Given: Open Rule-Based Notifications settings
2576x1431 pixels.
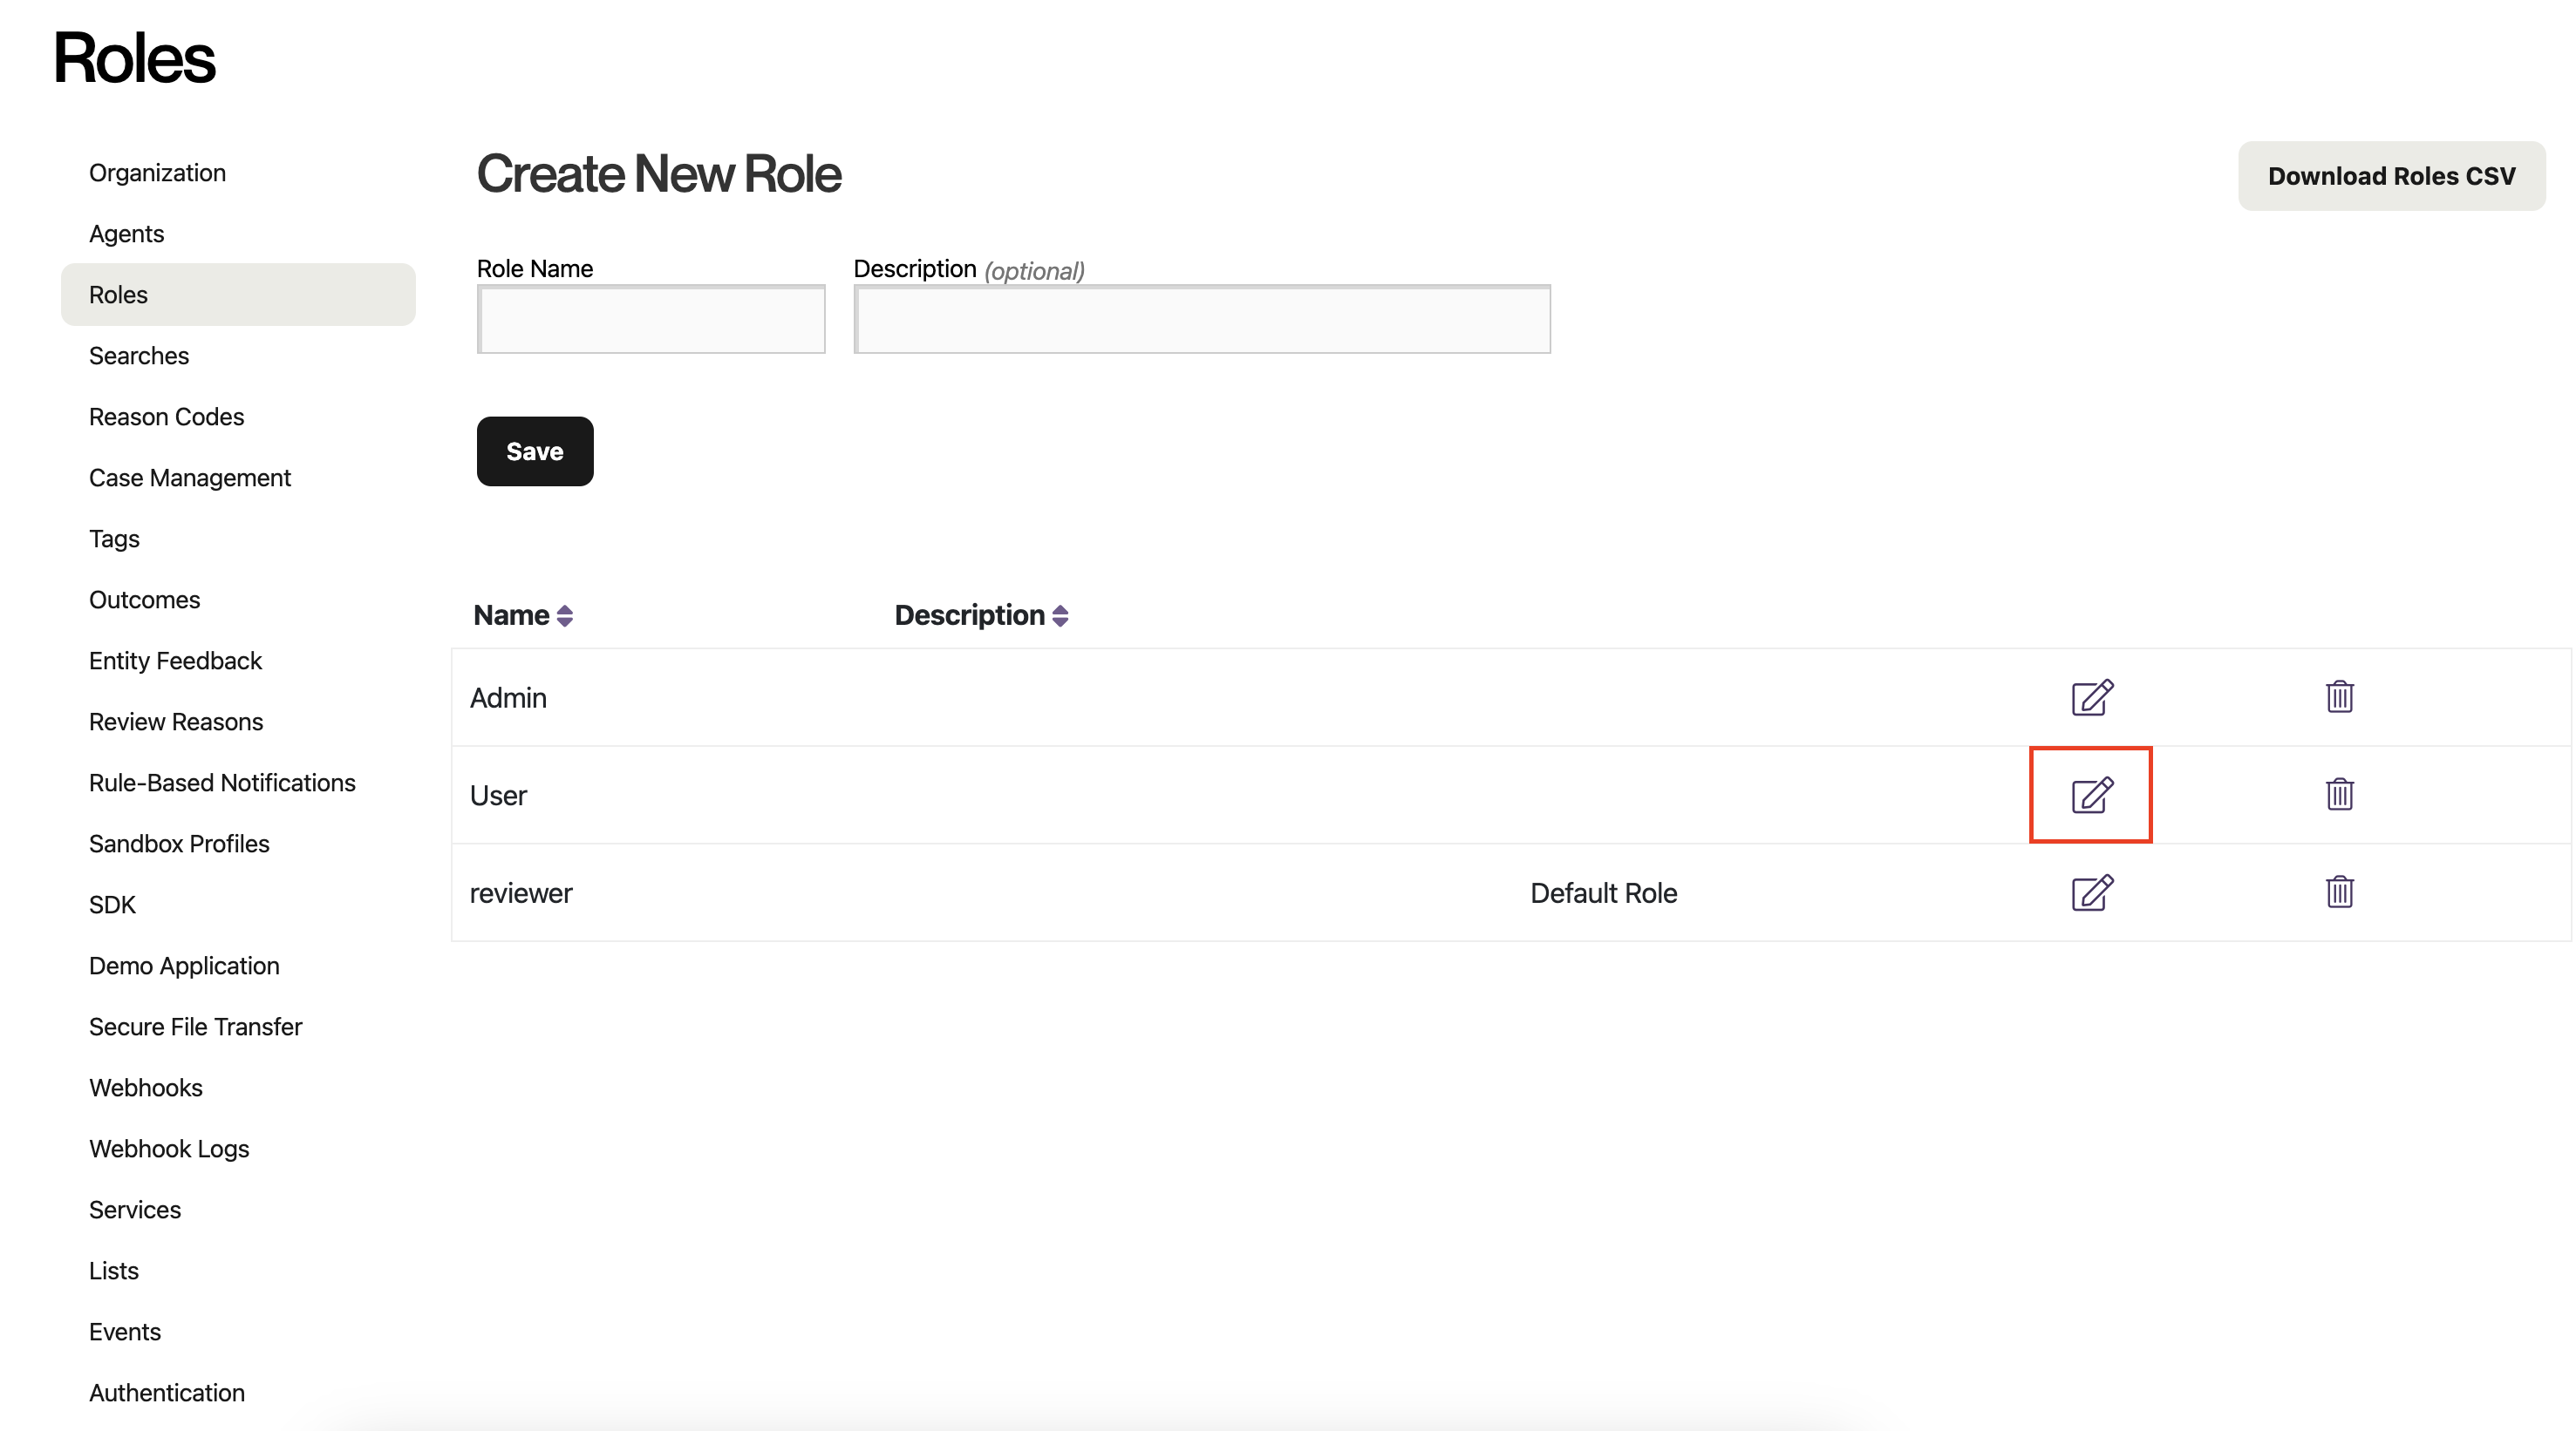Looking at the screenshot, I should (x=222, y=783).
